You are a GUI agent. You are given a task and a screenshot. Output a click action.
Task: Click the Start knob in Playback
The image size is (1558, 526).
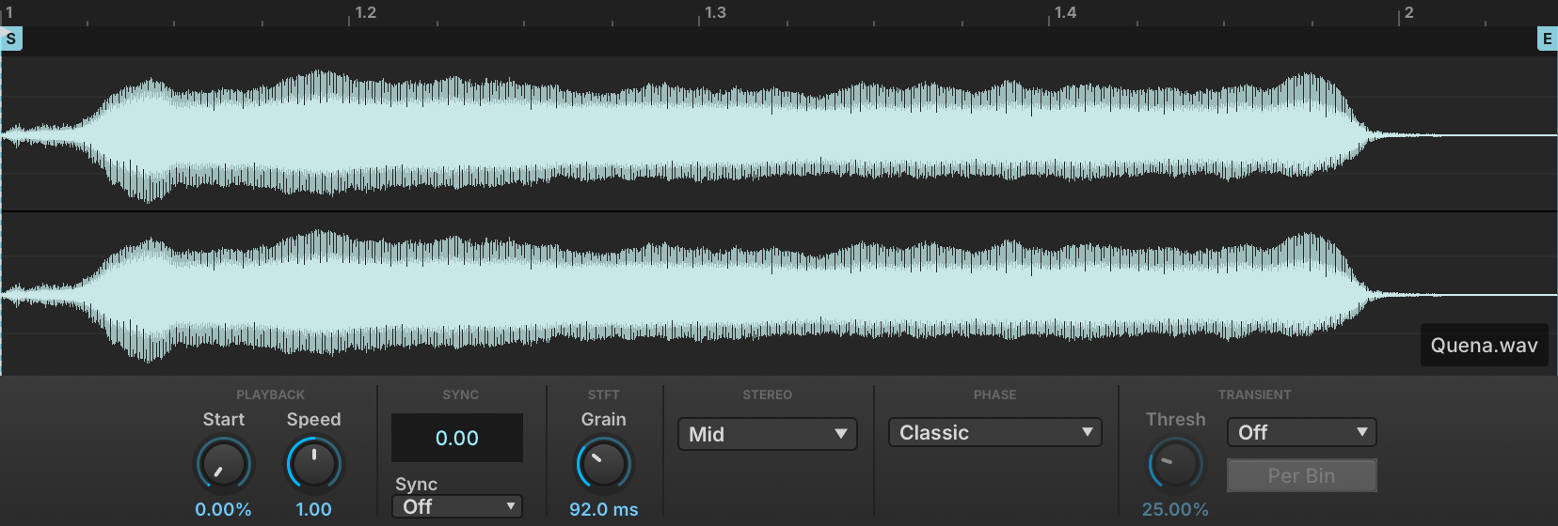coord(223,465)
